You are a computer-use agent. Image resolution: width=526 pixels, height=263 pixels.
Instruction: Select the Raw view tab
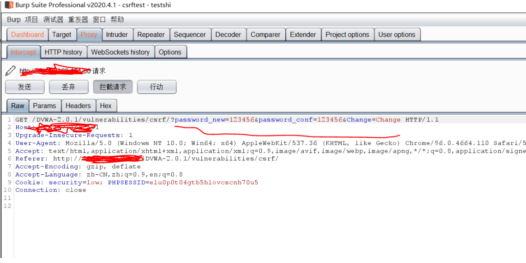18,105
